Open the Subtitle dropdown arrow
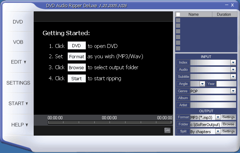Viewport: 240px width, 153px height. (233, 77)
